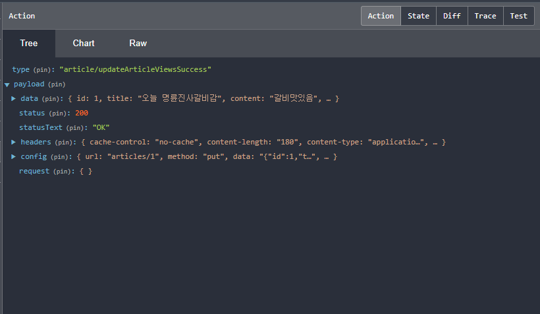Click the data object preview text
This screenshot has width=540, height=314.
(x=203, y=99)
